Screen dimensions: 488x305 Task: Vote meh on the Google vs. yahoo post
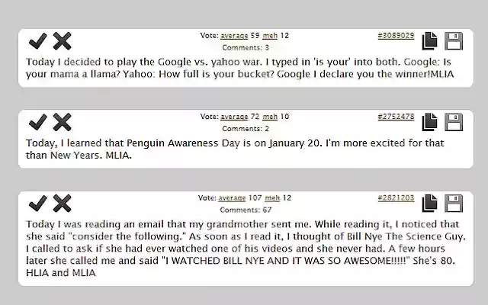coord(271,36)
